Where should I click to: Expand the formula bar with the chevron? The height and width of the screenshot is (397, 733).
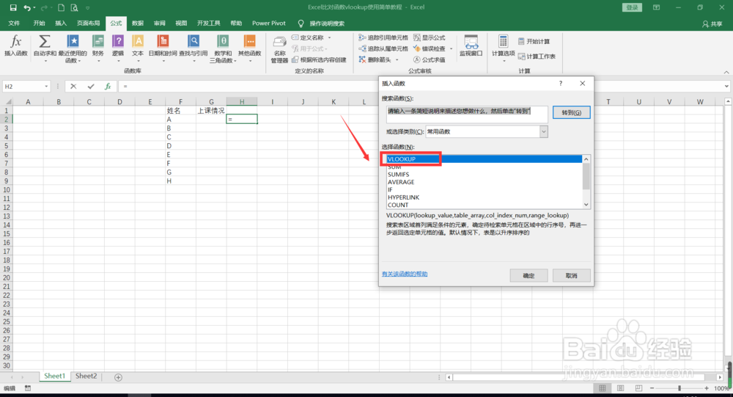point(726,86)
